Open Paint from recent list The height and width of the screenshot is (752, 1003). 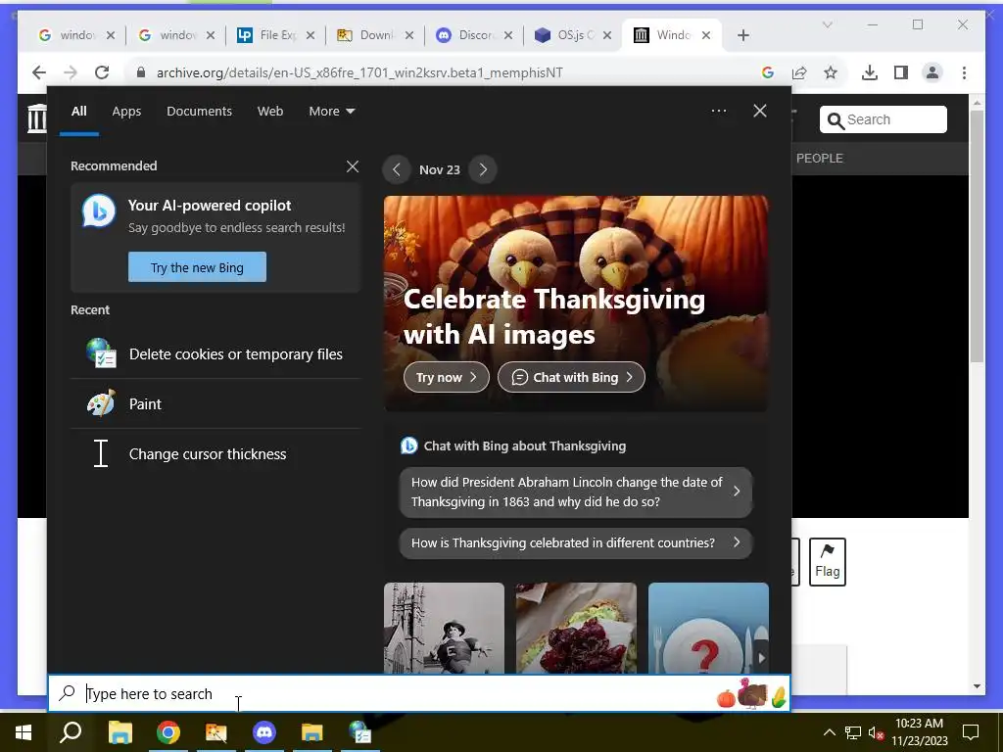215,404
